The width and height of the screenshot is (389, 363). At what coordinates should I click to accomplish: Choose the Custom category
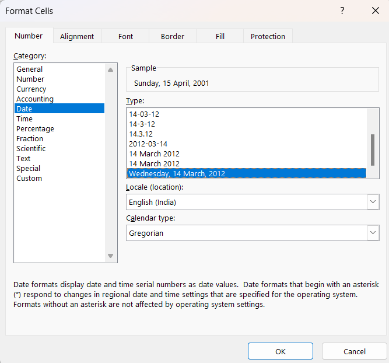point(29,179)
